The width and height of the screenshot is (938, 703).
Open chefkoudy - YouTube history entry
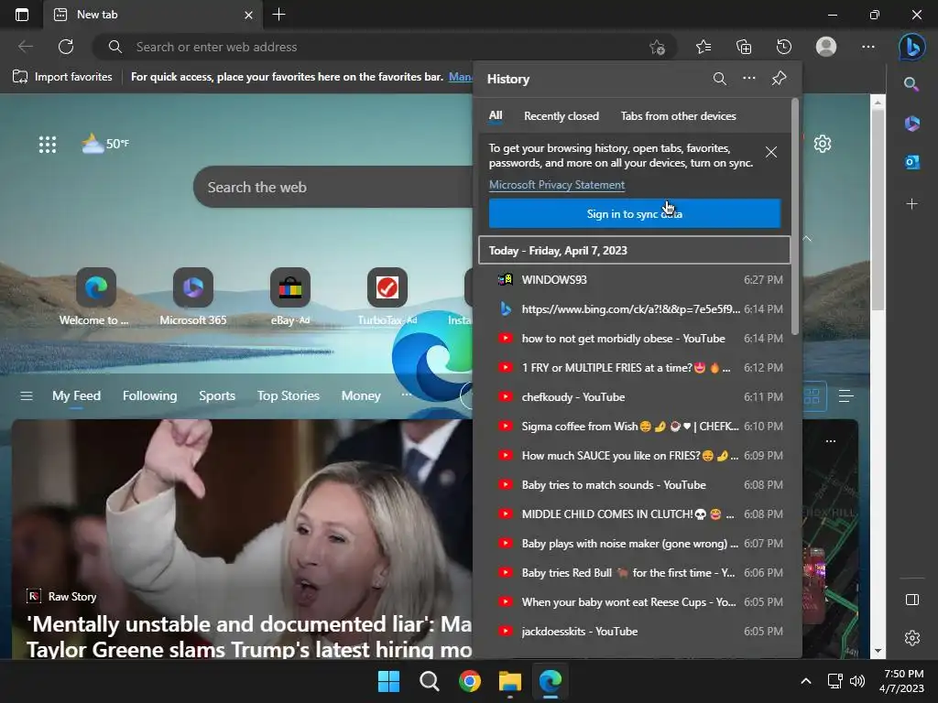tap(634, 396)
